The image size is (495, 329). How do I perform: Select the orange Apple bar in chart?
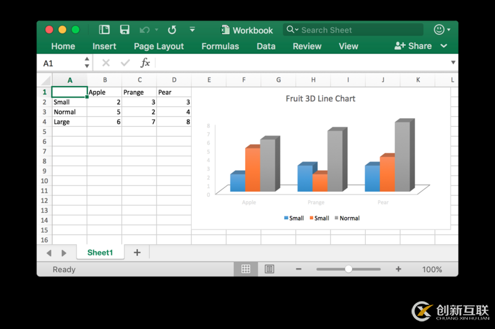pyautogui.click(x=253, y=169)
